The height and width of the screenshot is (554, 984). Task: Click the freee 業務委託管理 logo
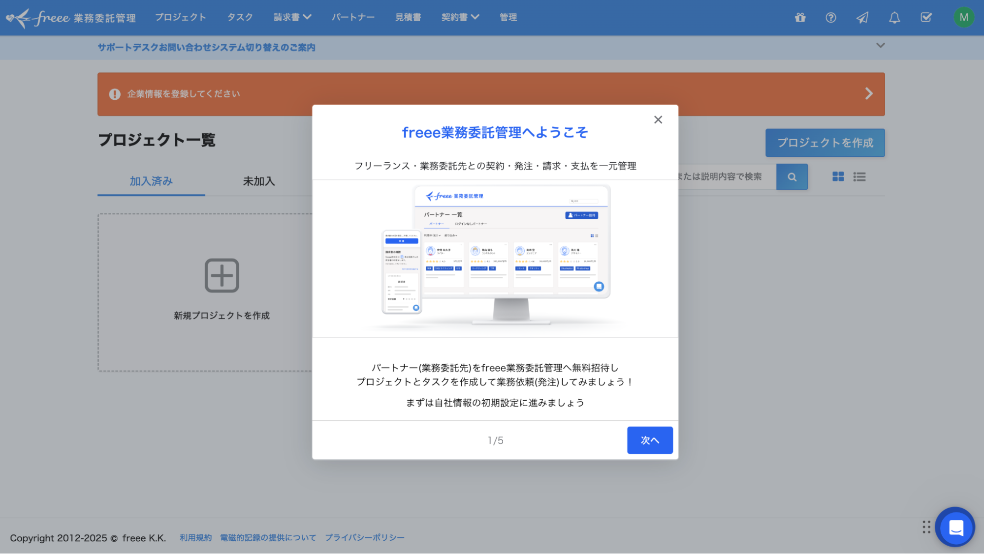point(71,17)
